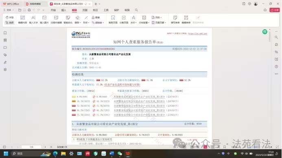Open the cx.cnki.net link in report header
The width and height of the screenshot is (282, 158).
198,34
